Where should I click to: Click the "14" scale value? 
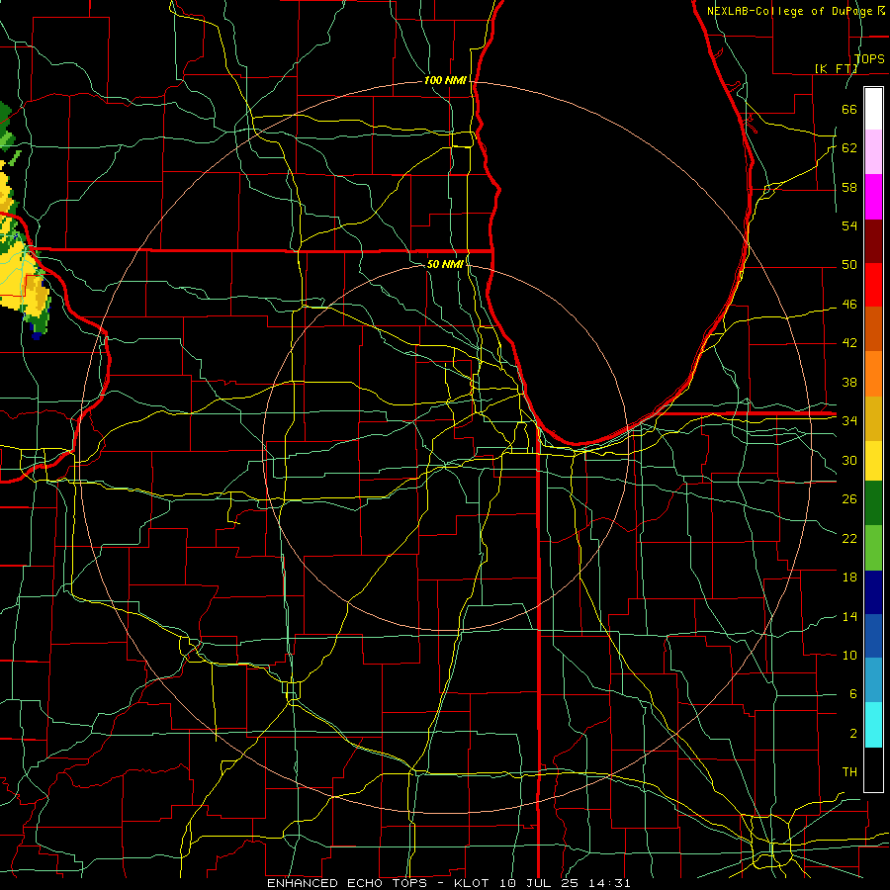[849, 616]
